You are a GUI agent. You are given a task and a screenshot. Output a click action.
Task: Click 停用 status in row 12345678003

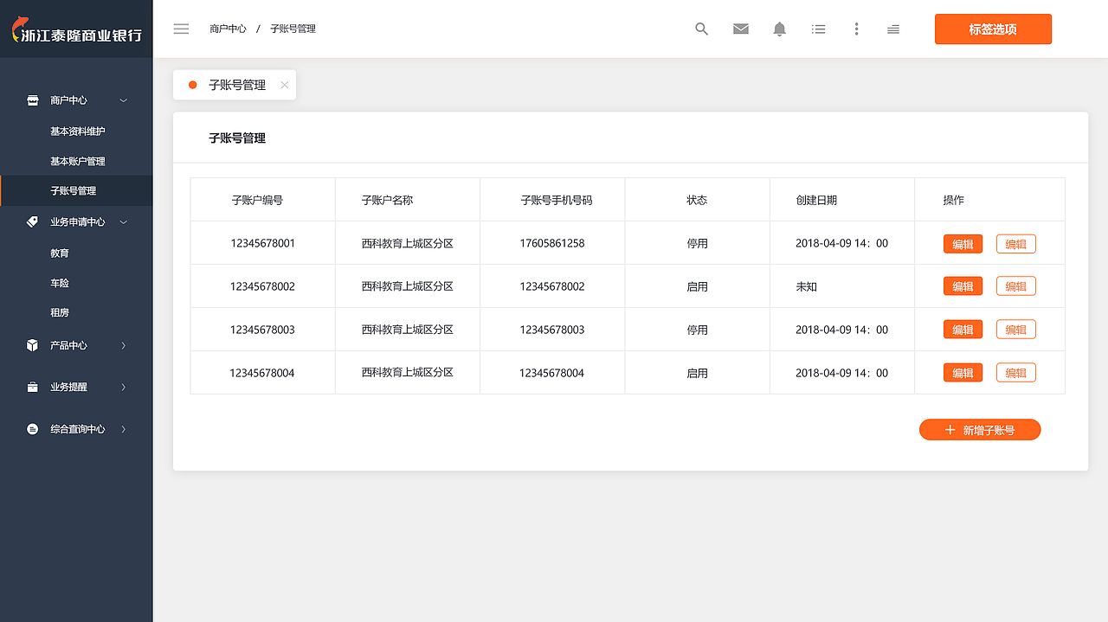click(697, 330)
